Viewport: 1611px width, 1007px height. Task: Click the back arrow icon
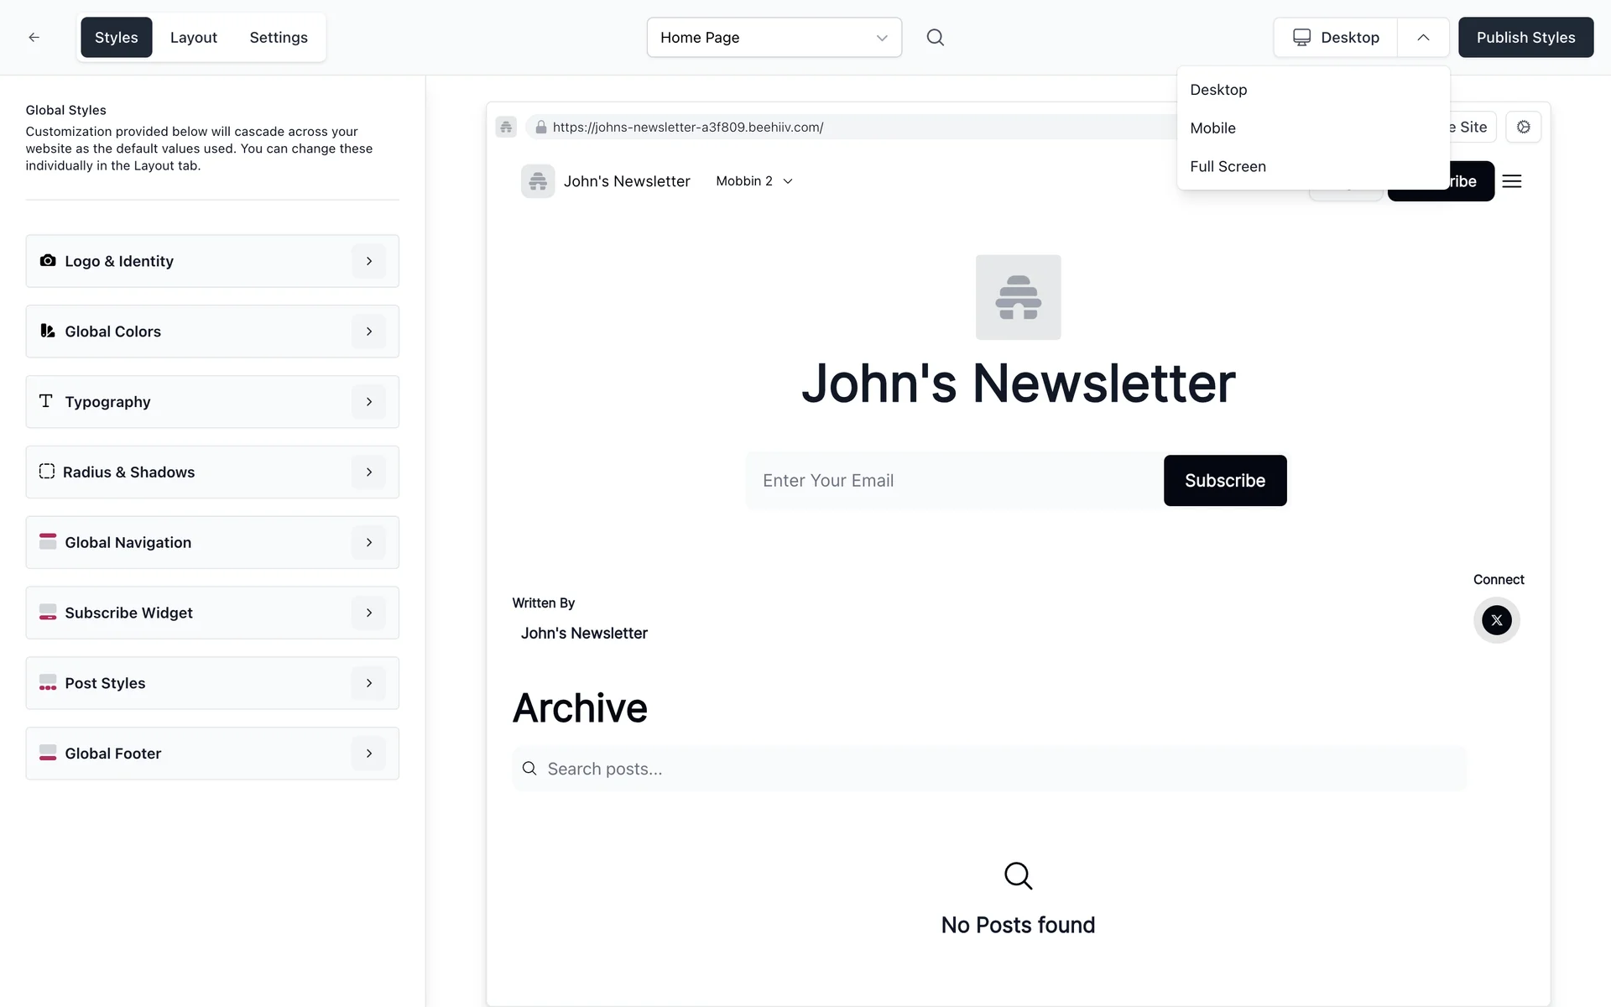coord(34,37)
